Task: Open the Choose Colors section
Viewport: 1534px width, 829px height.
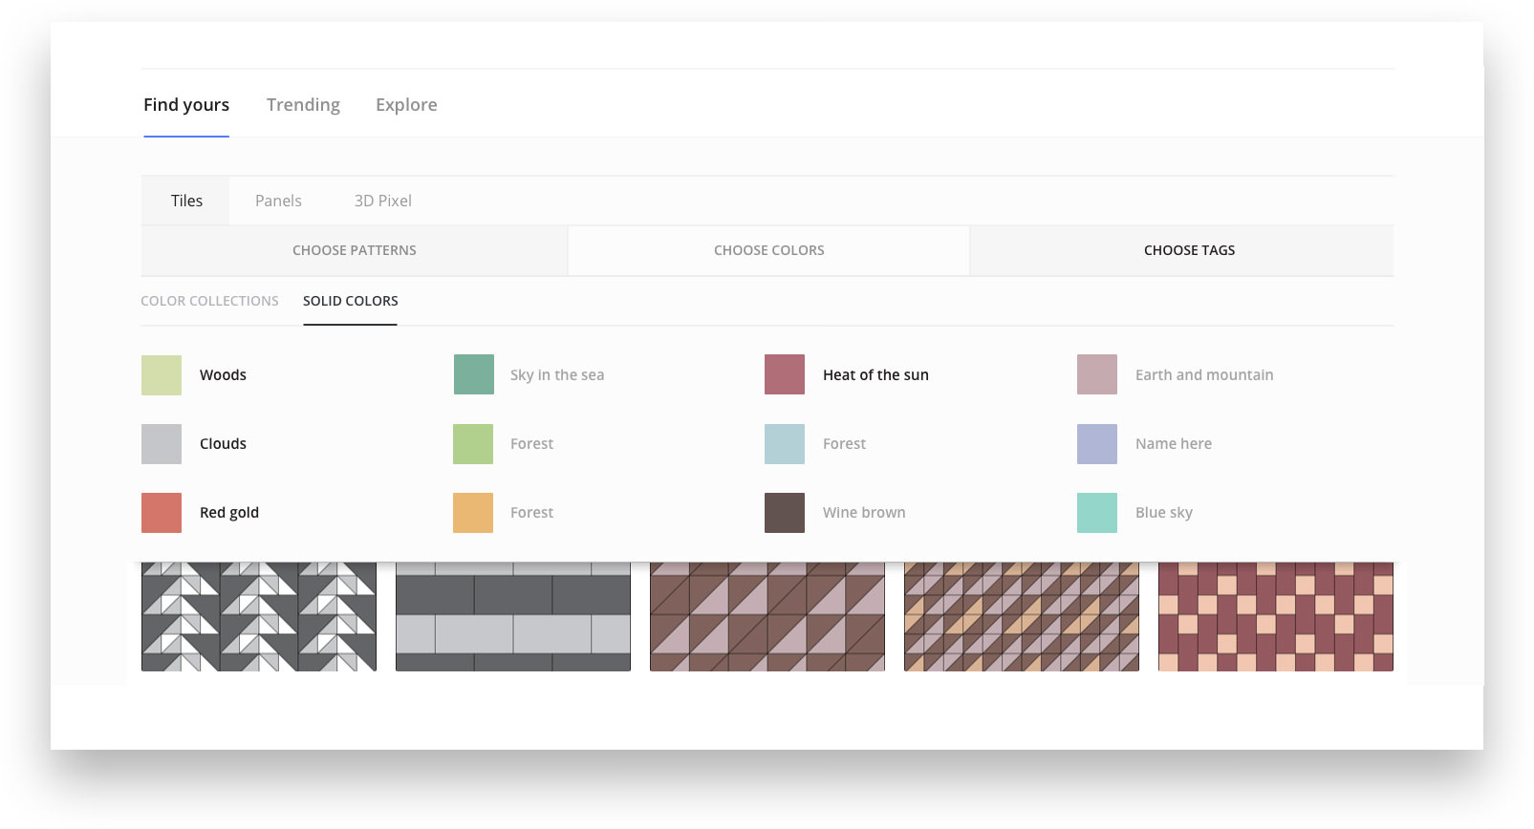Action: [768, 250]
